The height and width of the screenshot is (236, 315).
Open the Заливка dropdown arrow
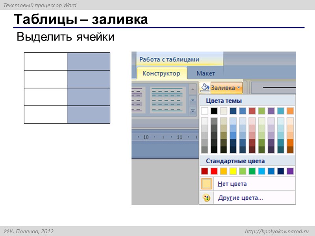pyautogui.click(x=238, y=87)
